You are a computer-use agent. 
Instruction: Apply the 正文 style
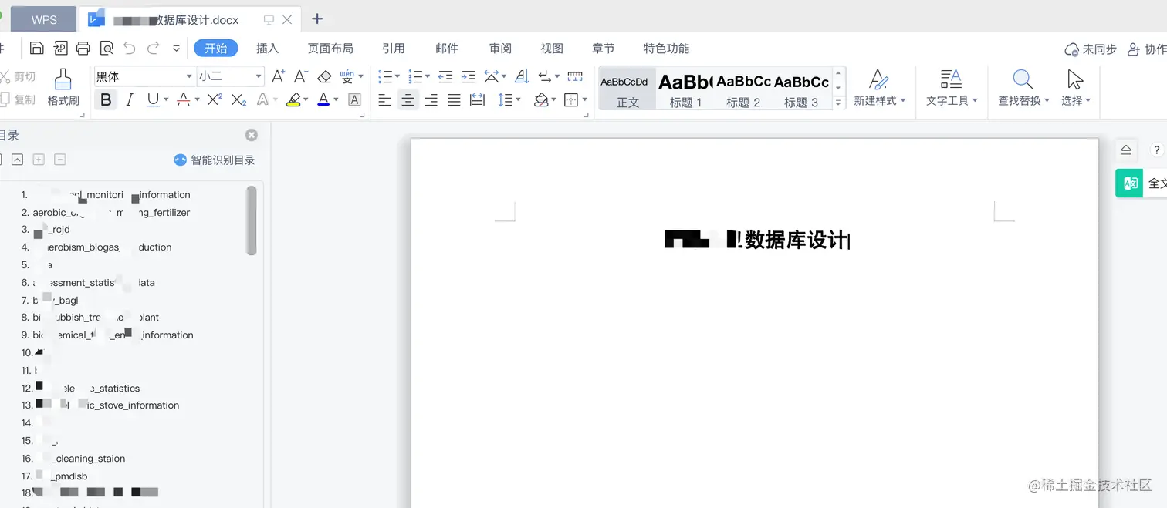(x=627, y=89)
